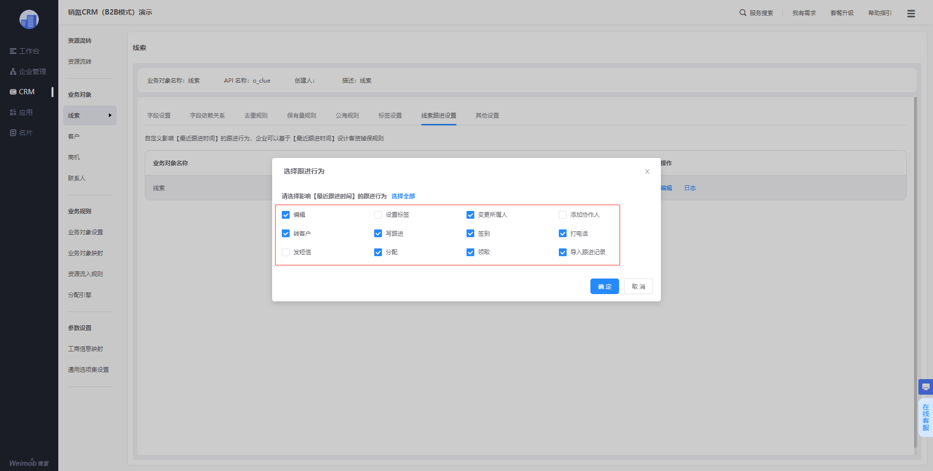Open 商机 under 业务对象
The height and width of the screenshot is (471, 933).
[74, 157]
